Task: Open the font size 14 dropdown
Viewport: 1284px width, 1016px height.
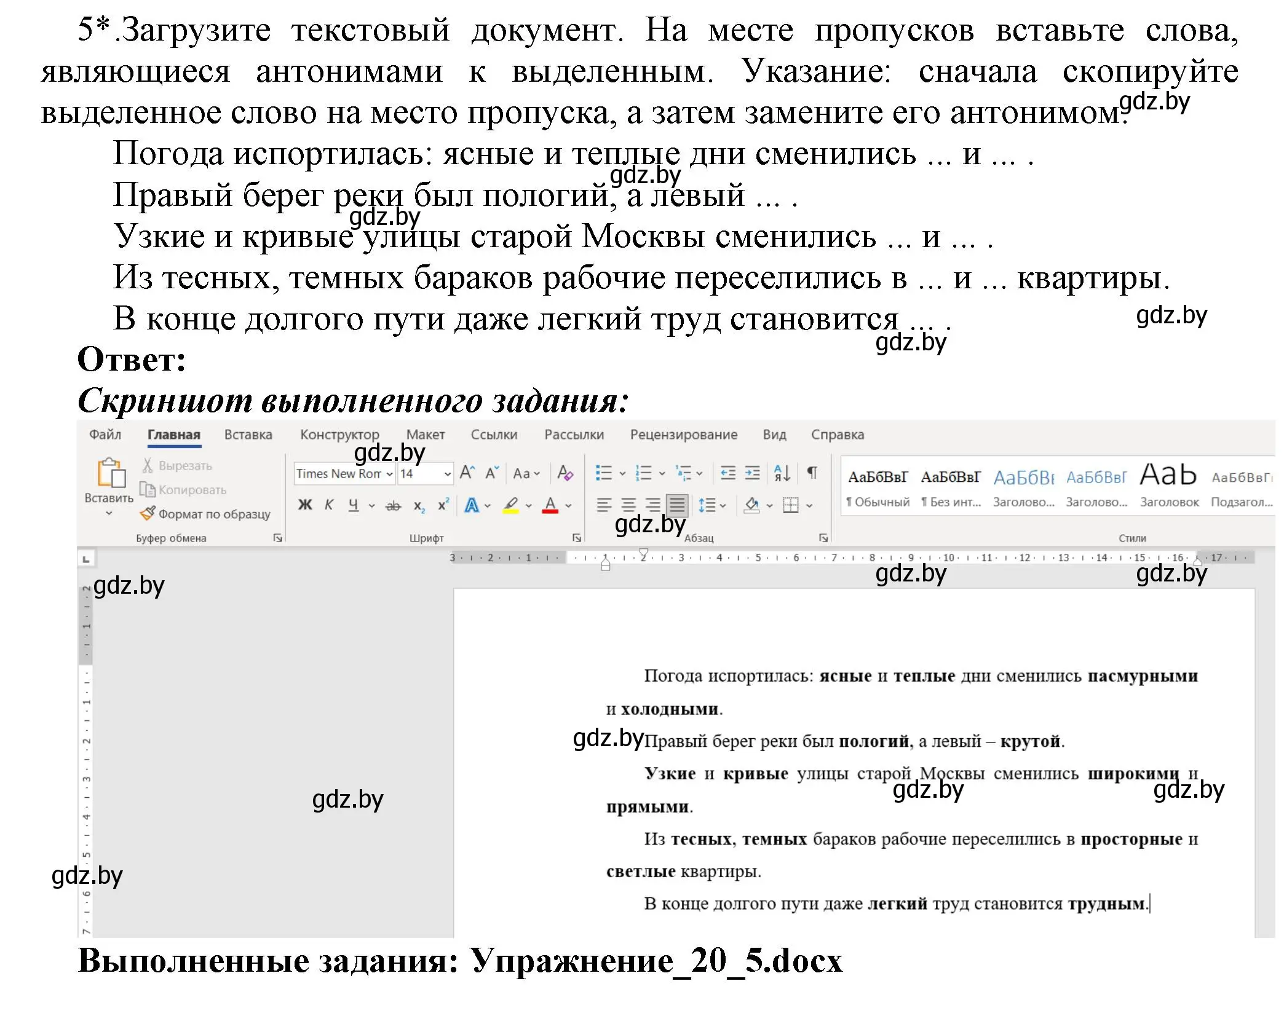Action: pos(447,474)
